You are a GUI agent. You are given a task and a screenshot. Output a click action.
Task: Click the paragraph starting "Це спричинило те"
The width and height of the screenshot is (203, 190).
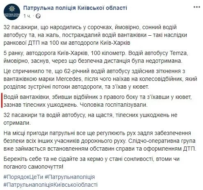coord(100,79)
